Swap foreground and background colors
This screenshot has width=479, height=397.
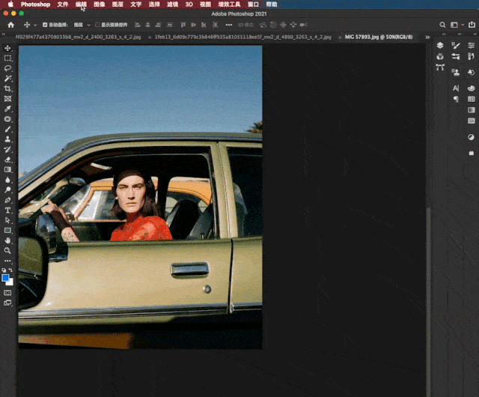point(10,270)
